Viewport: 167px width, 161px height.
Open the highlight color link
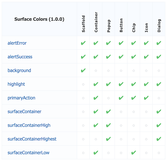point(16,84)
